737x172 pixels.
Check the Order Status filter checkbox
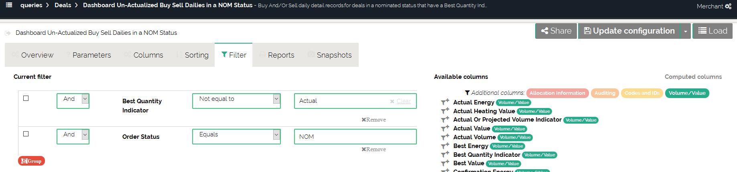[x=26, y=134]
